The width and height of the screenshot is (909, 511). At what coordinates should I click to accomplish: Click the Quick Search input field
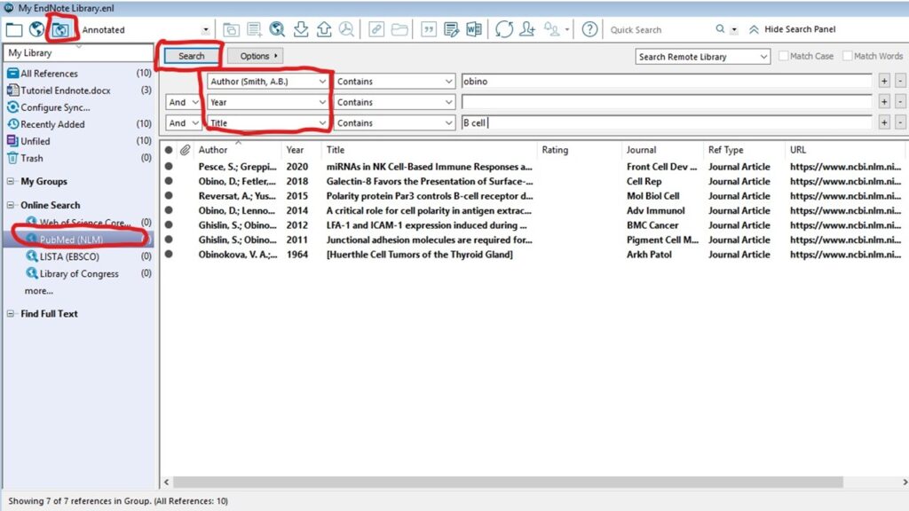pos(666,30)
